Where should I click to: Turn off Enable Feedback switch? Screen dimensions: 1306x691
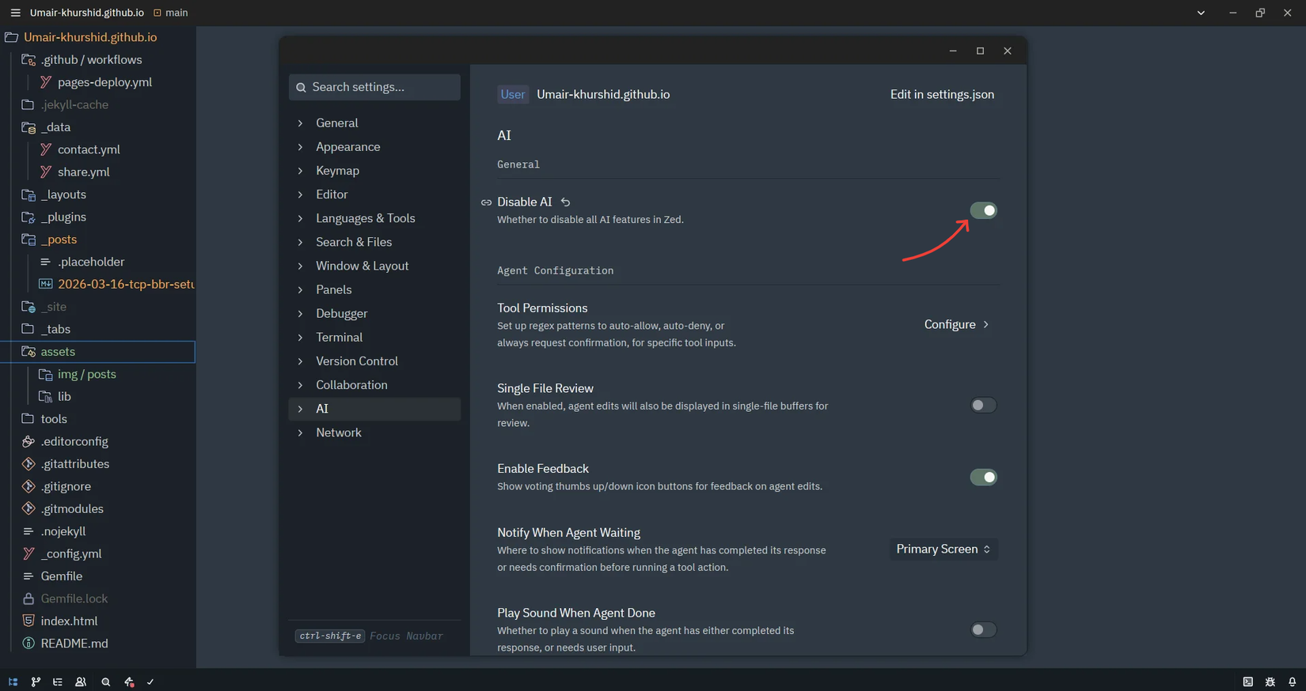pos(983,477)
